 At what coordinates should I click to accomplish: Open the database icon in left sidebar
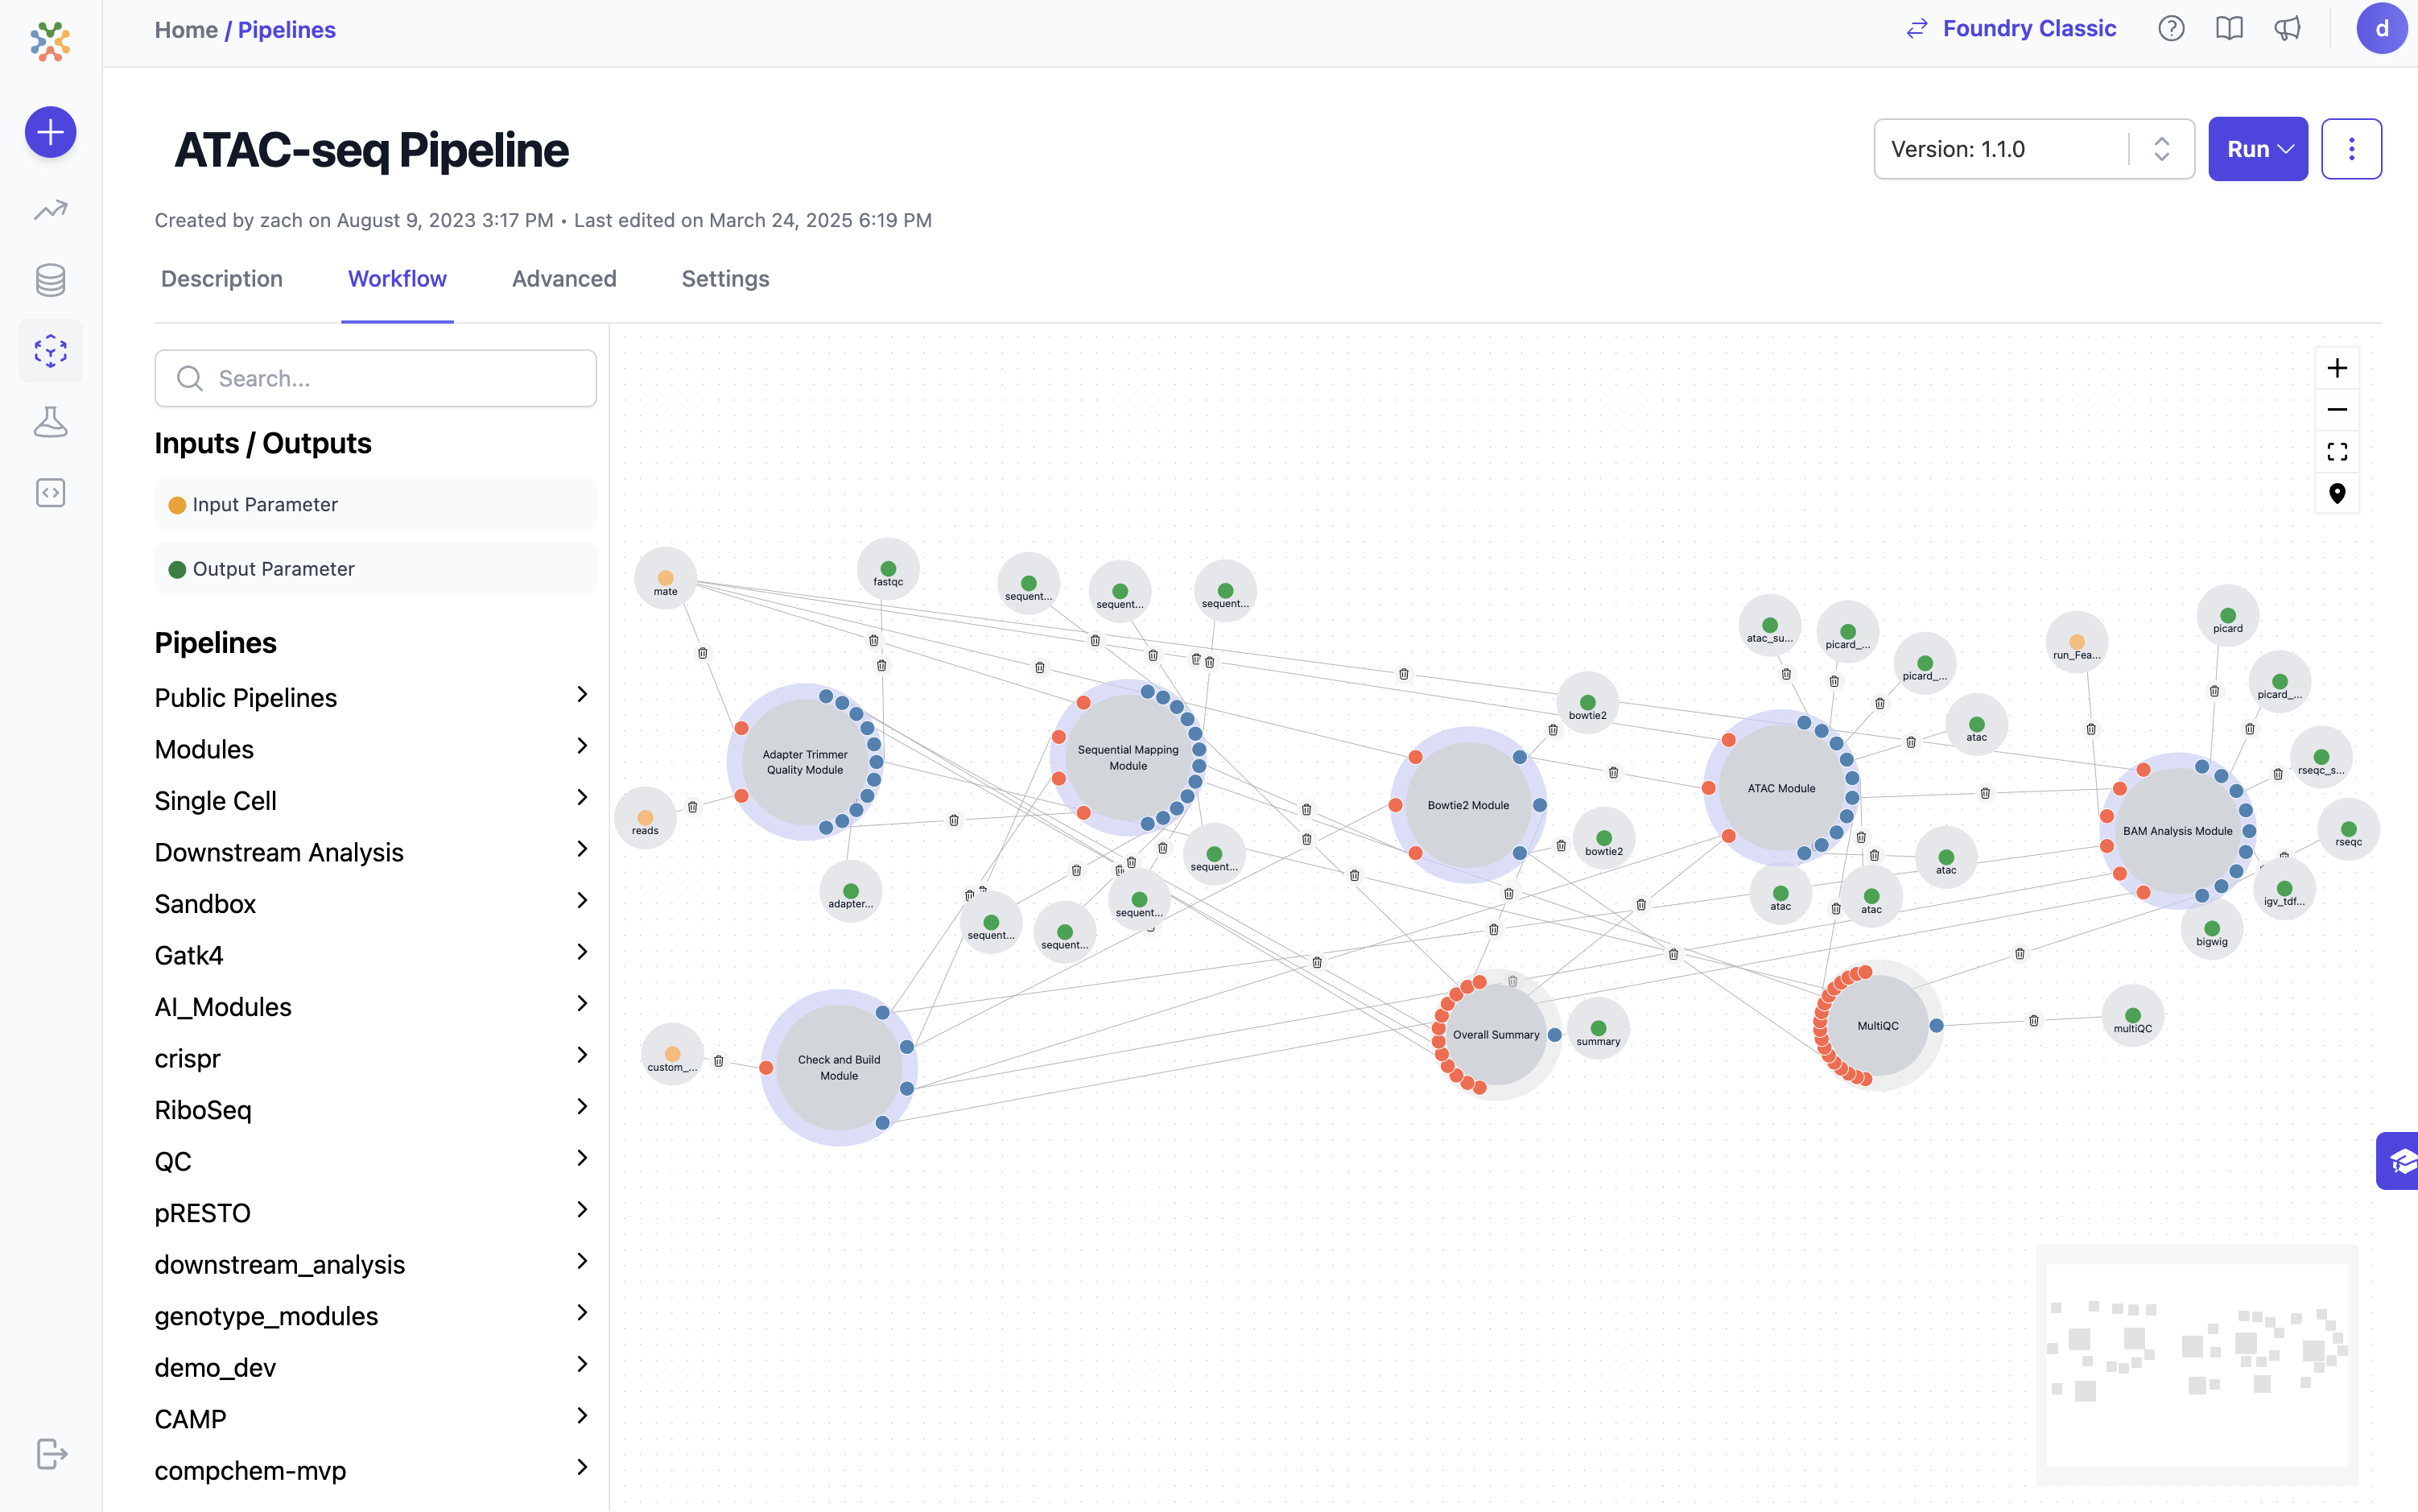coord(50,280)
